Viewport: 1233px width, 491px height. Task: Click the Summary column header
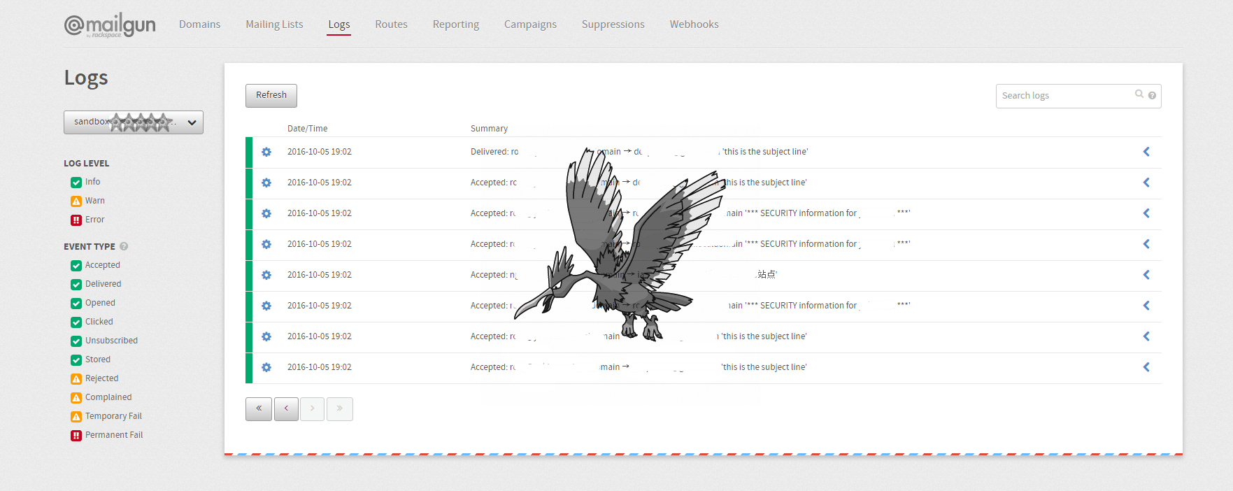pos(489,129)
